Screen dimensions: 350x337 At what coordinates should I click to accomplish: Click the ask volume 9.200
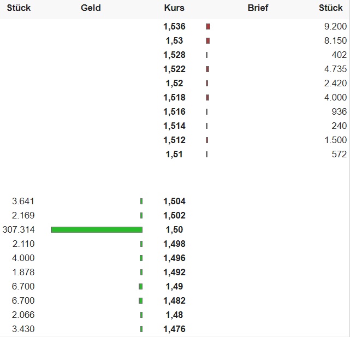coord(335,26)
